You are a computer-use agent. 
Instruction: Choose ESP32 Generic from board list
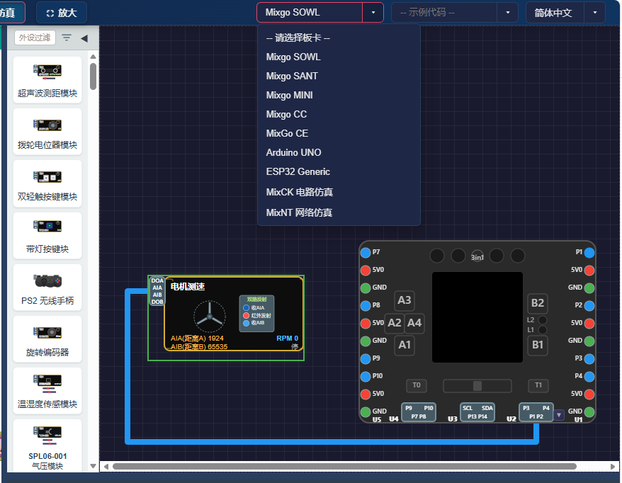tap(339, 171)
